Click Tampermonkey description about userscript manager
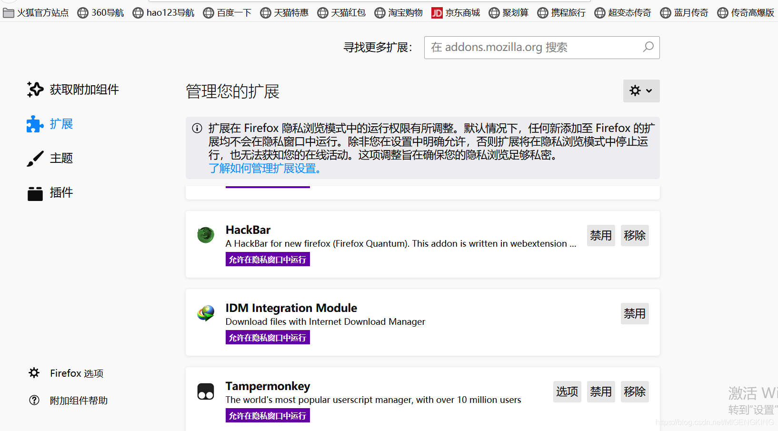This screenshot has width=778, height=431. (x=373, y=400)
